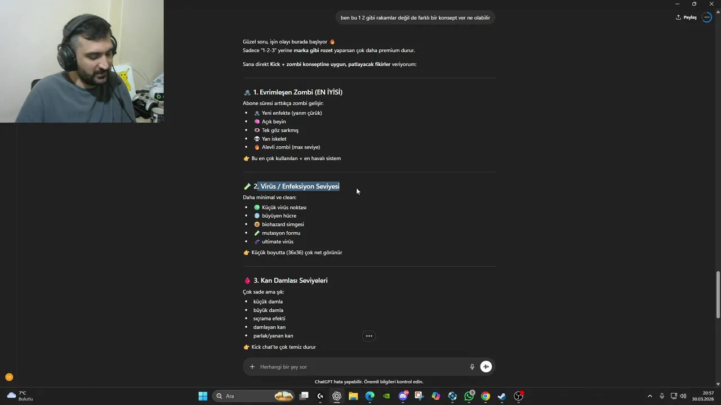Show hidden system tray icons
This screenshot has height=405, width=721.
(x=649, y=396)
